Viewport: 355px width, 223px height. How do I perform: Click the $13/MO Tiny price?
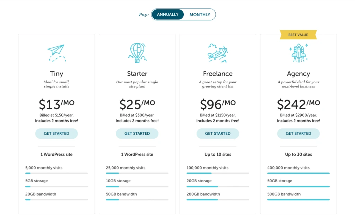pos(57,104)
